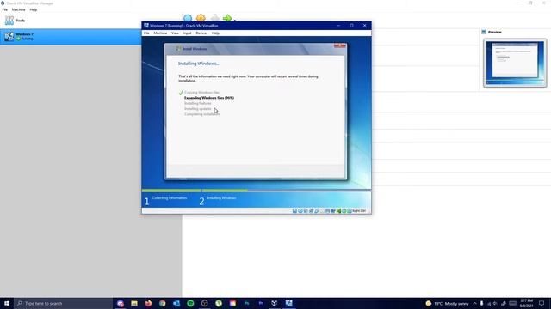Open View menu in VM window
Screen dimensions: 551x309
(x=175, y=33)
